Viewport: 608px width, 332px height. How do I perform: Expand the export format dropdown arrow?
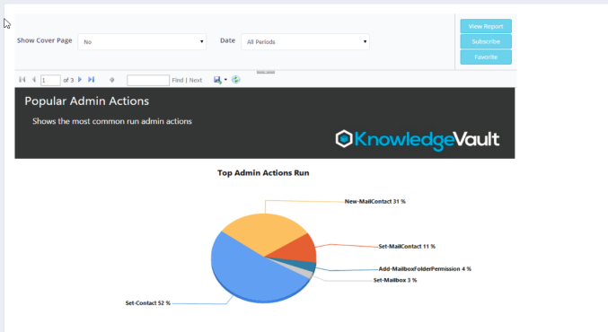225,80
